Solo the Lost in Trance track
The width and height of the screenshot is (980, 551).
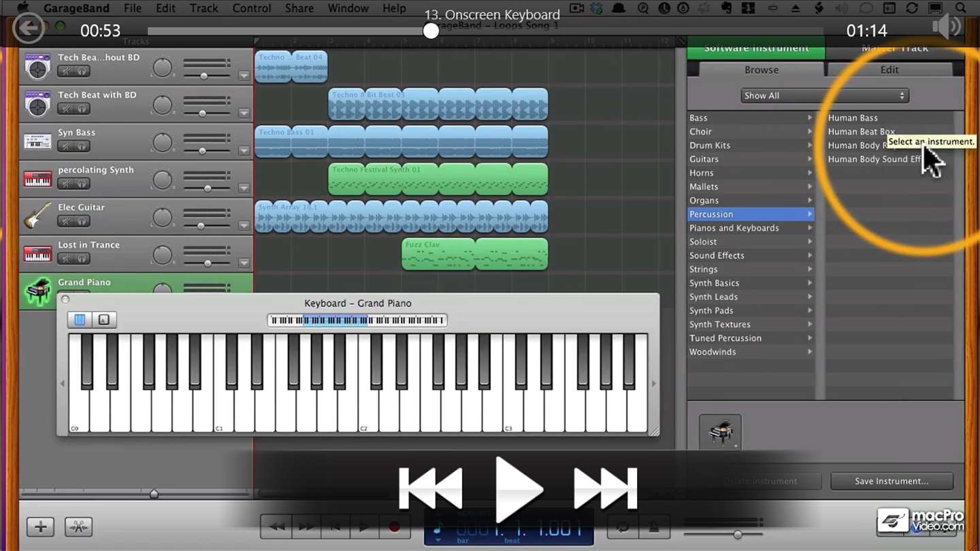click(82, 258)
